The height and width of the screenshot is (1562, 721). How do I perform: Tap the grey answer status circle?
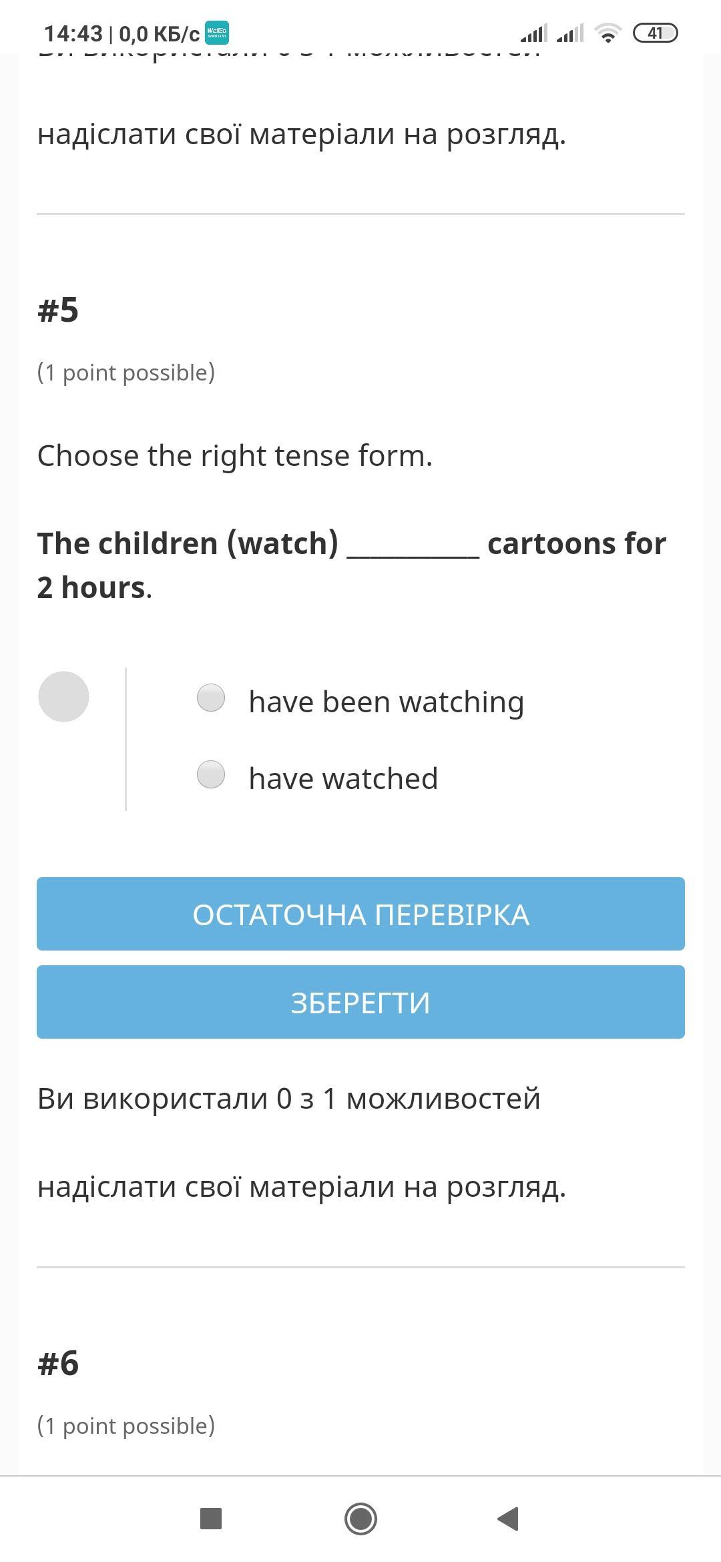(63, 696)
